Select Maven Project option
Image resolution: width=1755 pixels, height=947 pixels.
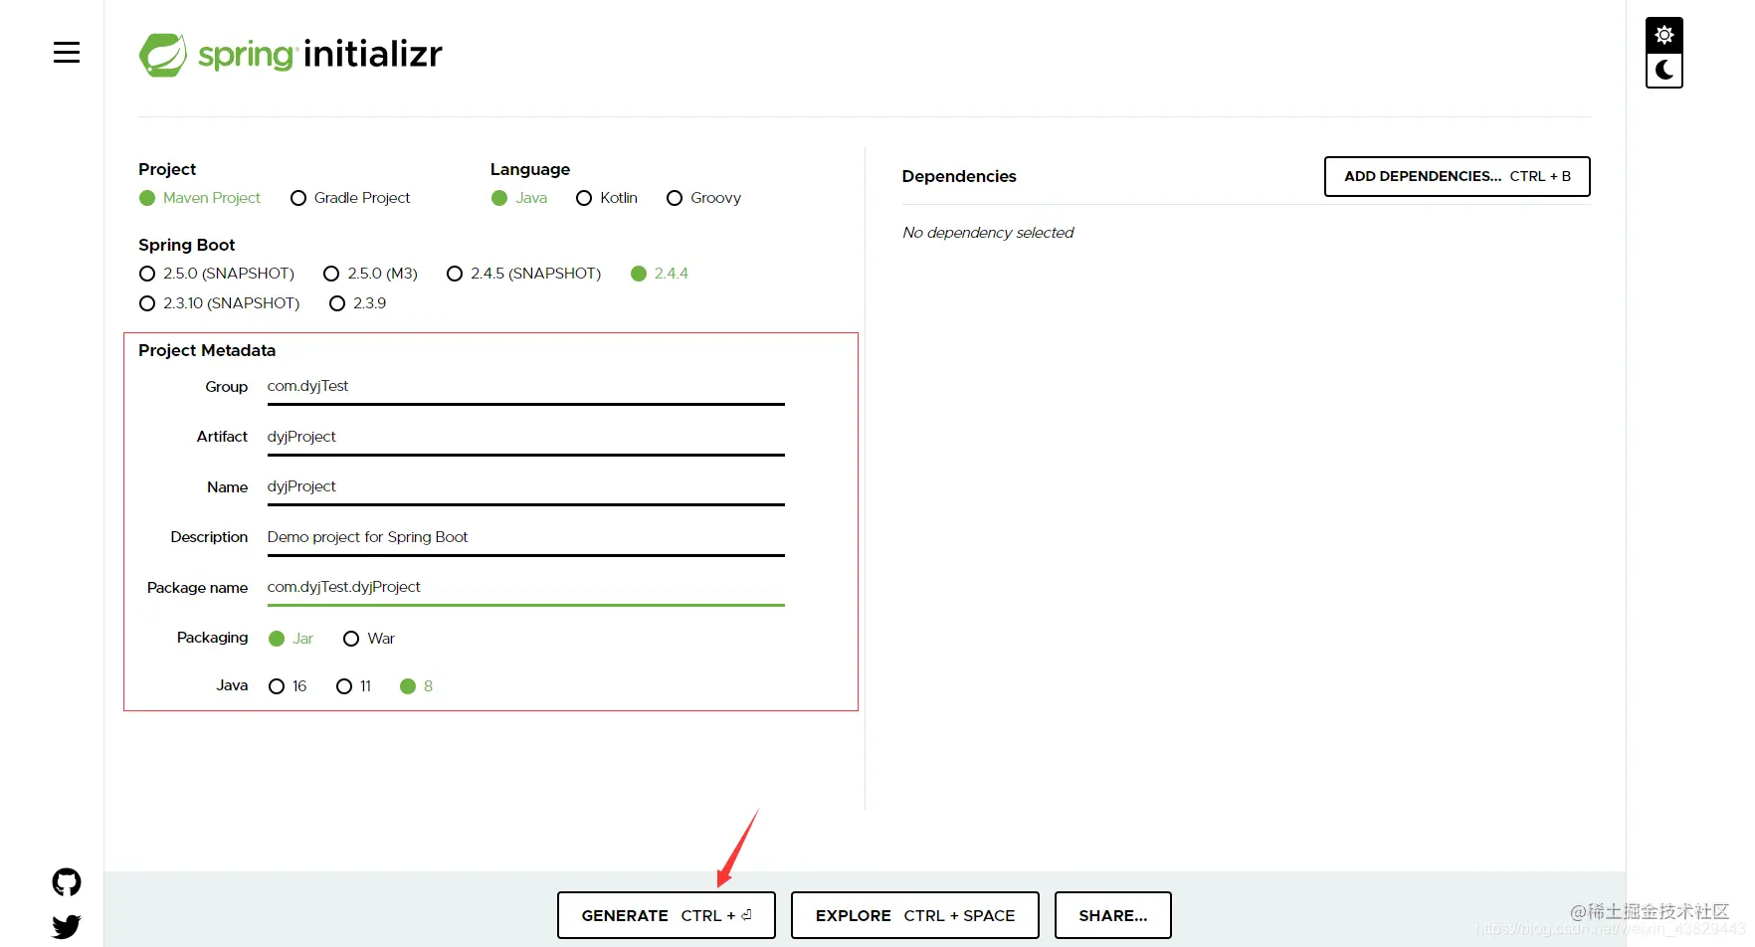click(x=200, y=198)
